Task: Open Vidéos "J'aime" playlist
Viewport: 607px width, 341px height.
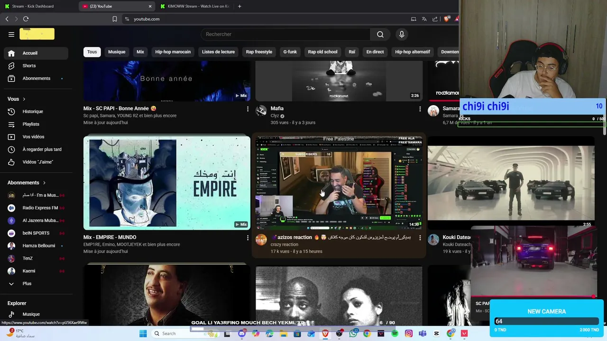Action: tap(36, 162)
